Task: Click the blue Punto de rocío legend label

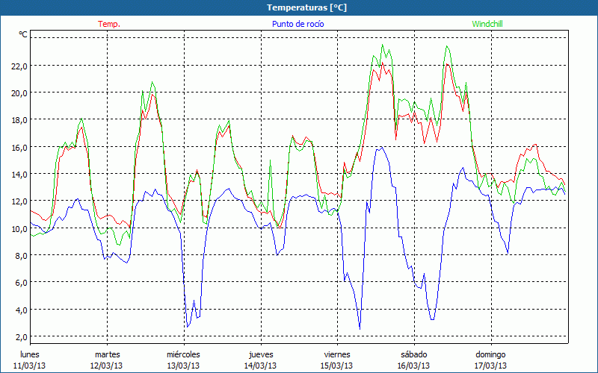Action: click(x=298, y=24)
